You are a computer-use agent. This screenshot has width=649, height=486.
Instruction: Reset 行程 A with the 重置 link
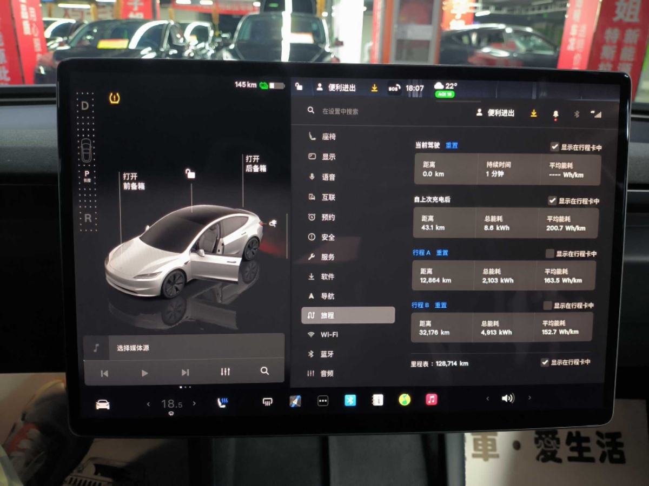442,253
